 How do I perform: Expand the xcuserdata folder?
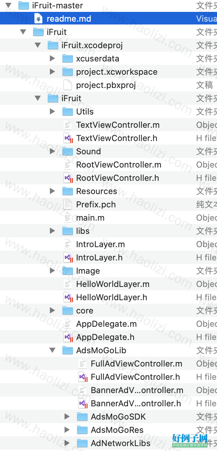pyautogui.click(x=52, y=59)
